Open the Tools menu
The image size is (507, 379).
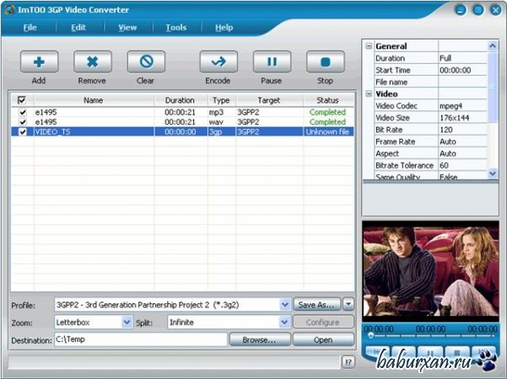[176, 27]
